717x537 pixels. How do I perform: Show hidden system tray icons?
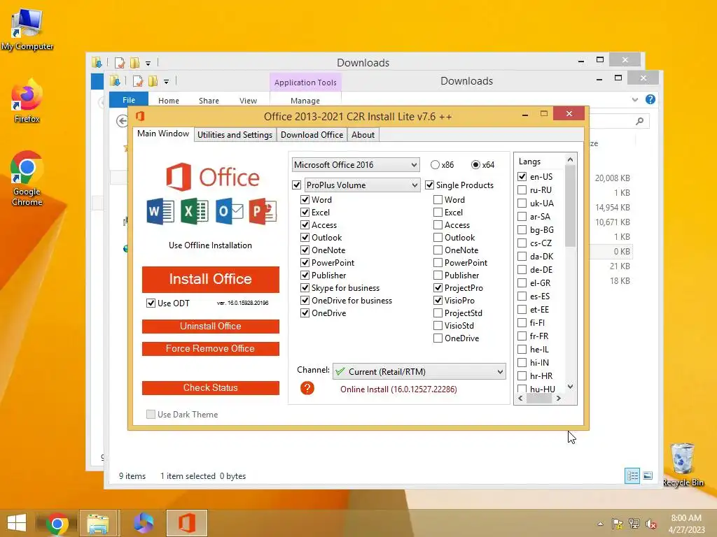600,524
